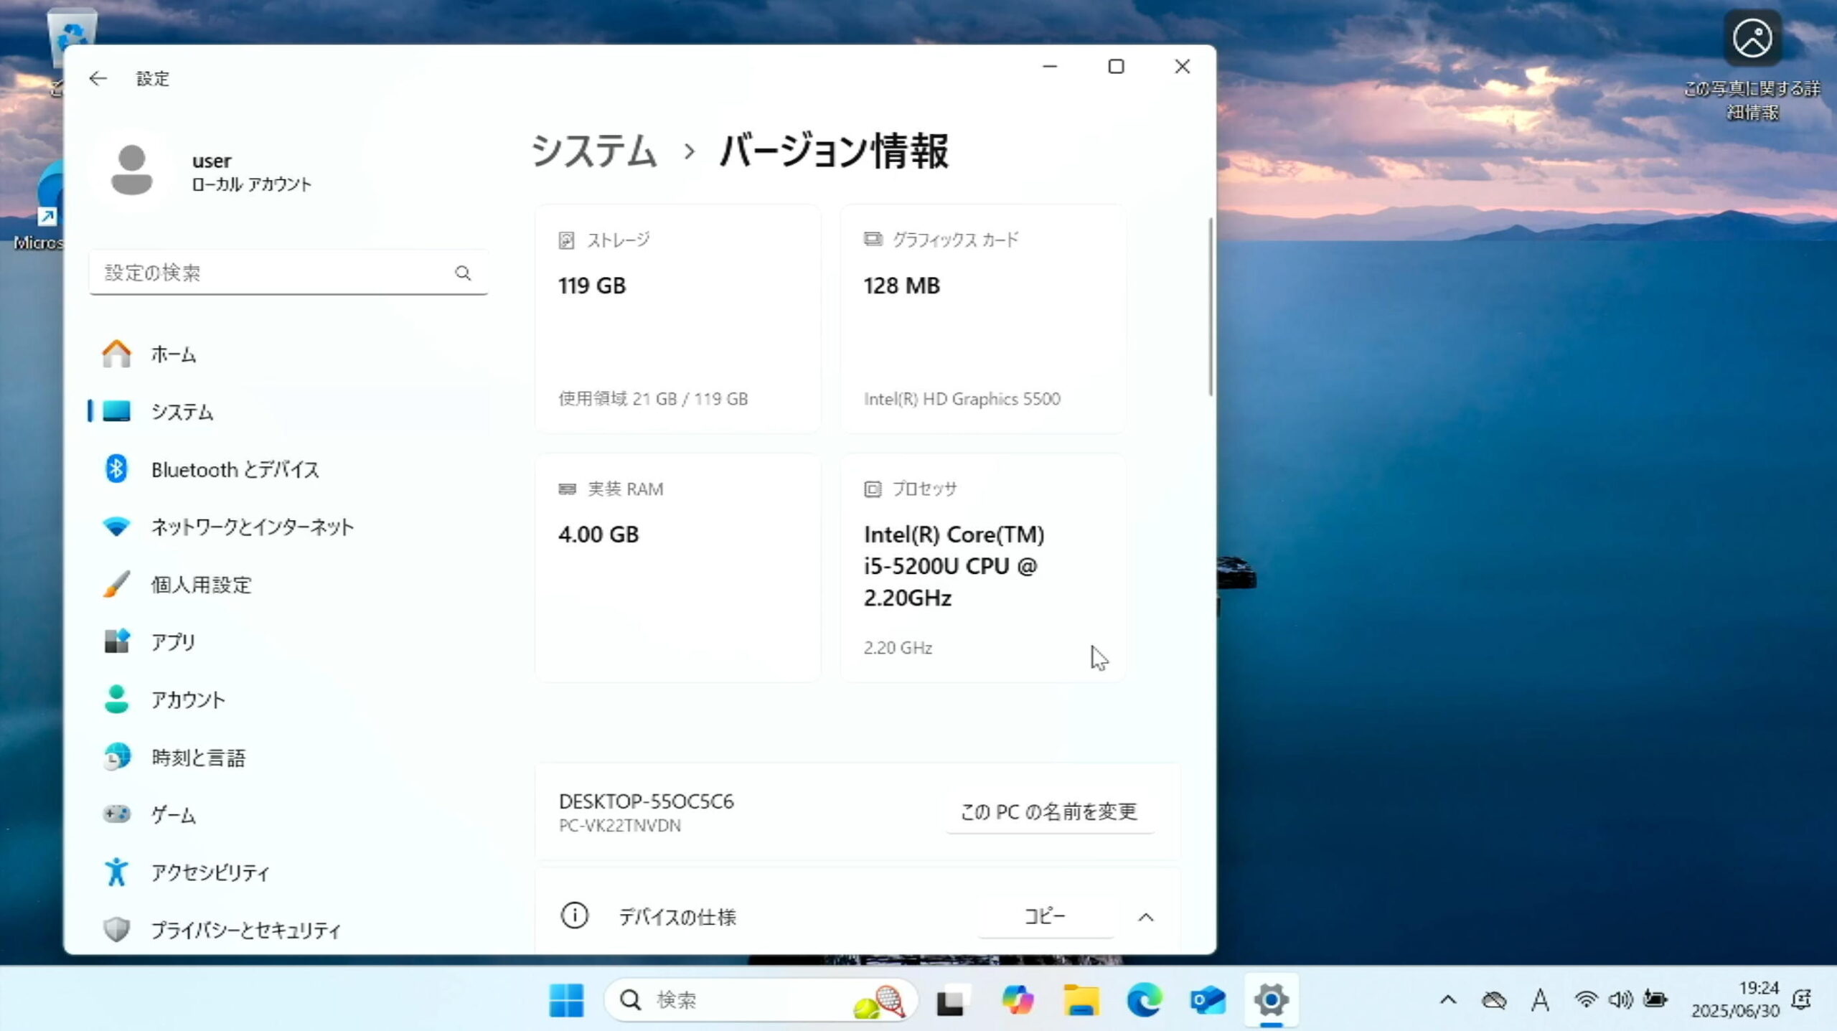
Task: Click in the 設定の検索 search field
Action: pos(287,273)
